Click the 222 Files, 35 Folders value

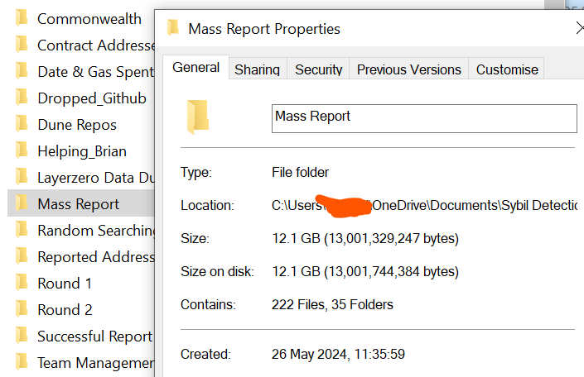(332, 304)
